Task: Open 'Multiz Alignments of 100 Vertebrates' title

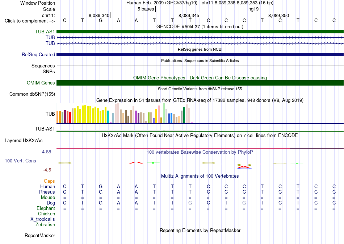Action: click(200, 176)
